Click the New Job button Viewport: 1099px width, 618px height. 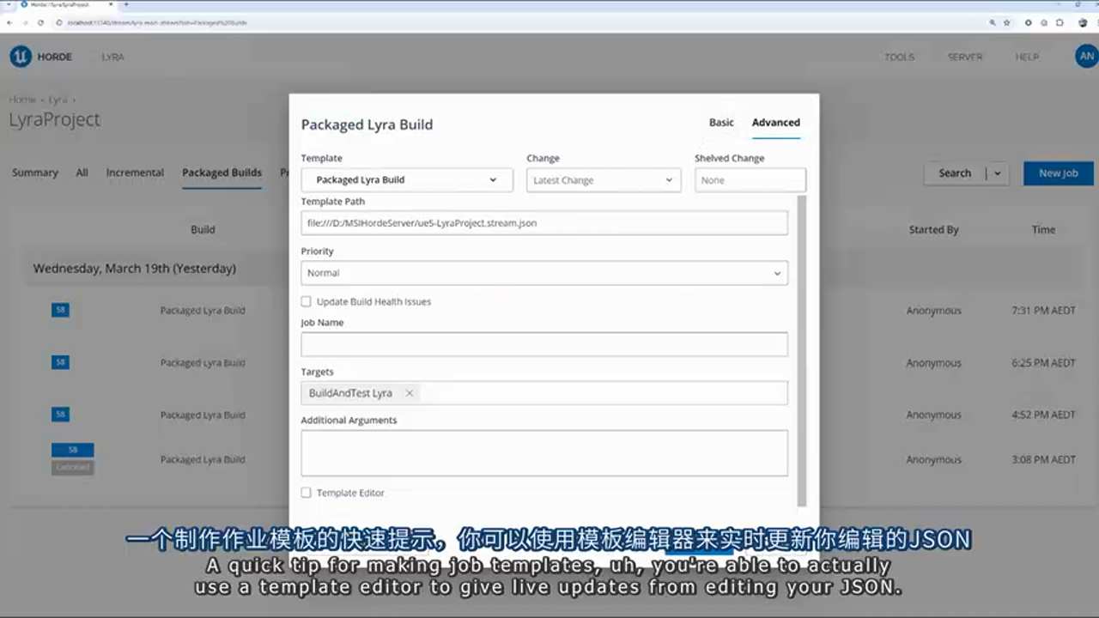pyautogui.click(x=1058, y=173)
